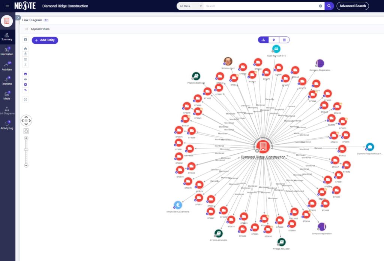This screenshot has width=384, height=261.
Task: Toggle the badge marker icon in diagram toolbar
Action: [x=25, y=85]
